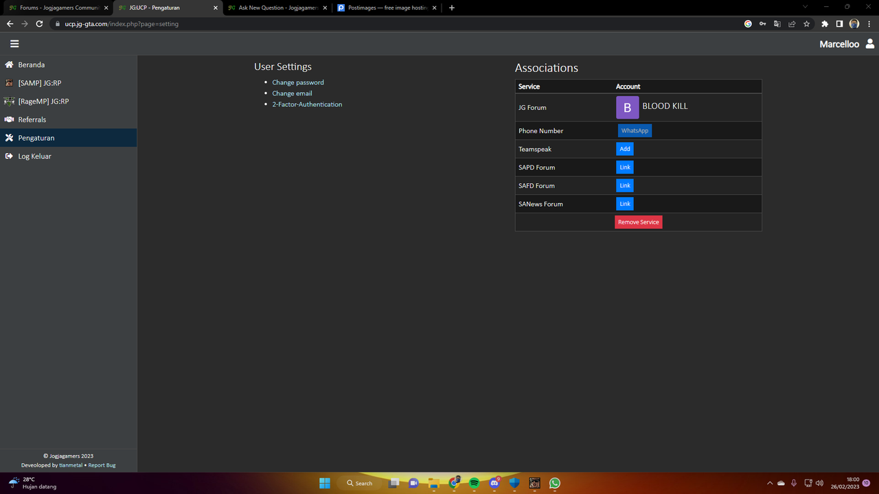879x494 pixels.
Task: Open Beranda in the sidebar
Action: [68, 64]
